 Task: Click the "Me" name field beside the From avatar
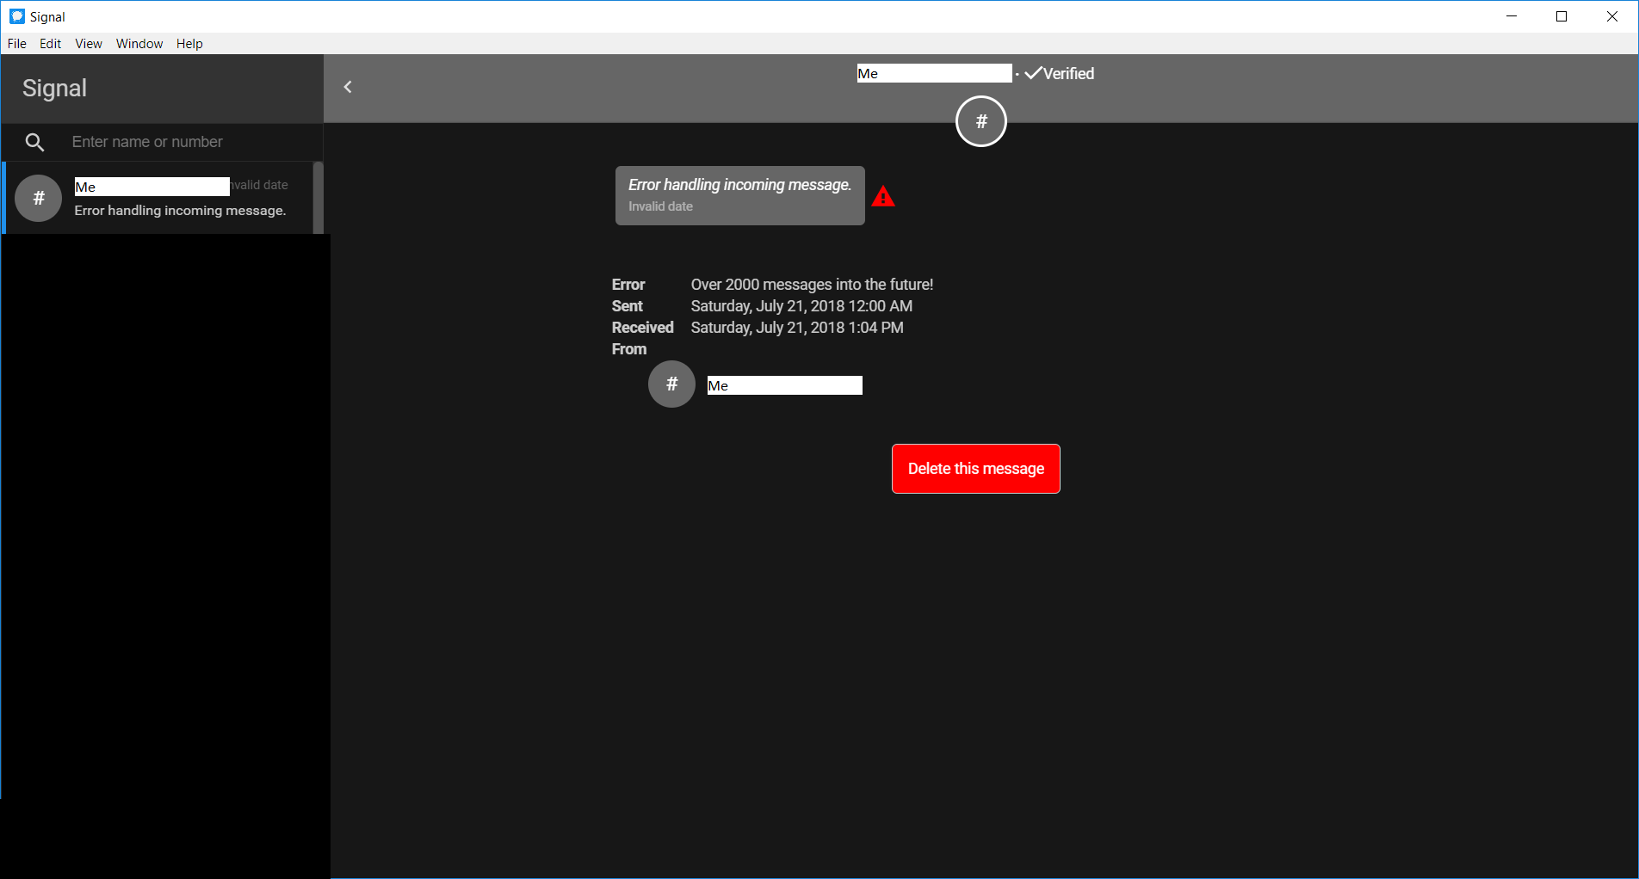coord(783,384)
